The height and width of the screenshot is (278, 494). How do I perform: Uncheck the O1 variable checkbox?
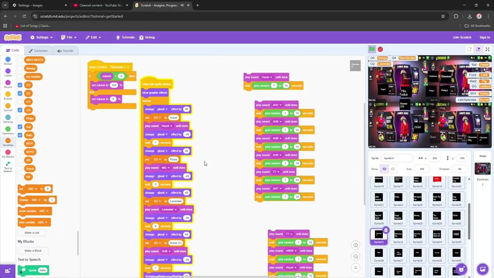click(x=20, y=85)
